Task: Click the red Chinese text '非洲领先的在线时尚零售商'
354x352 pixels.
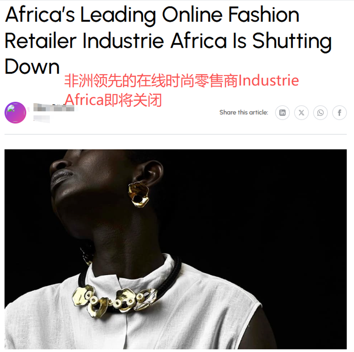Action: pyautogui.click(x=151, y=81)
